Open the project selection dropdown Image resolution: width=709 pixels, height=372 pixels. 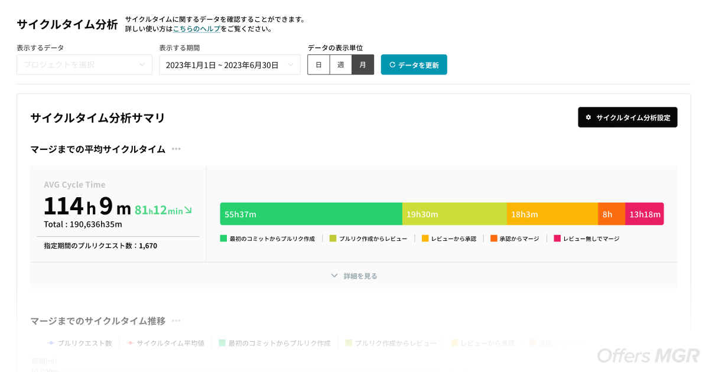tap(84, 65)
